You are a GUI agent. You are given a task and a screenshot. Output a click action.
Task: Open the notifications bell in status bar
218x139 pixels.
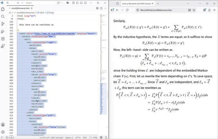coord(106,137)
